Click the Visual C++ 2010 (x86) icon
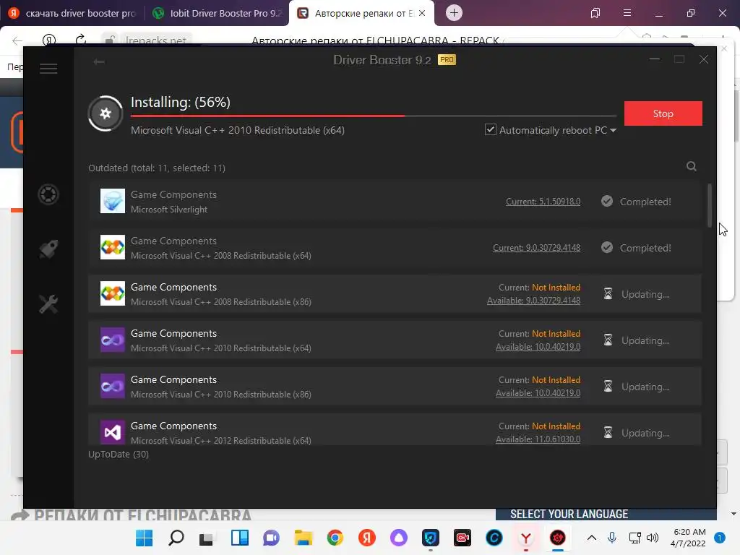The width and height of the screenshot is (740, 555). [x=112, y=386]
